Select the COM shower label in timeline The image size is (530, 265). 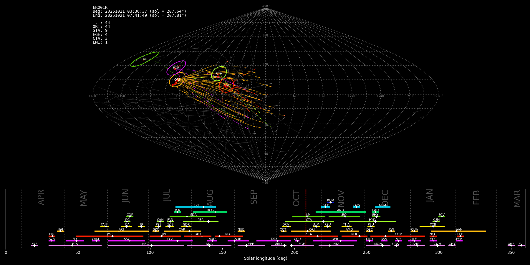[399, 234]
